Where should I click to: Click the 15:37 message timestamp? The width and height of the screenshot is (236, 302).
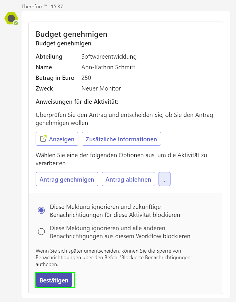click(57, 7)
